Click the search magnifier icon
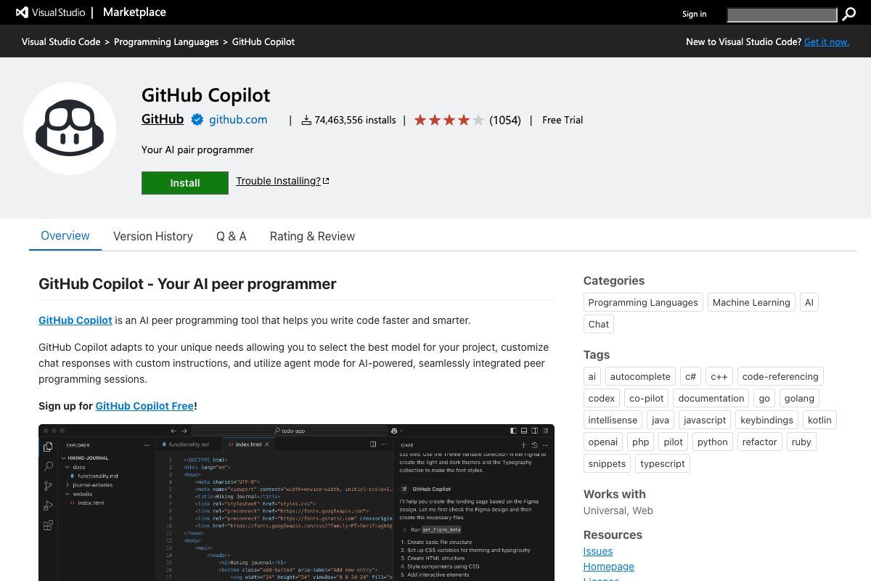This screenshot has height=581, width=871. coord(848,14)
